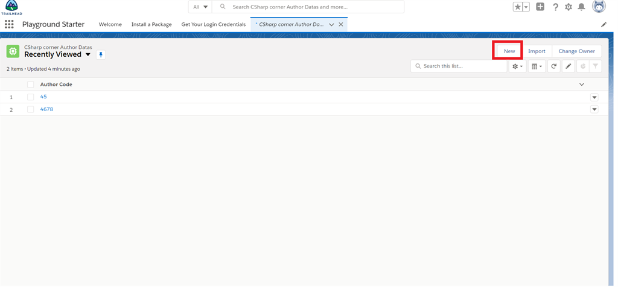
Task: Switch to the Welcome tab
Action: pos(110,25)
